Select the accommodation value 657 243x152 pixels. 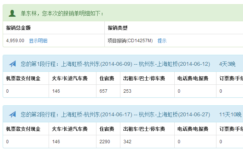coord(103,91)
